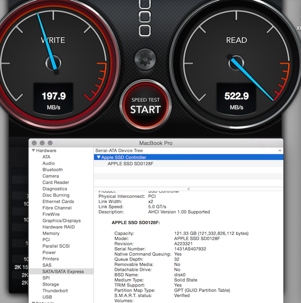Select SAS in the sidebar

click(47, 265)
